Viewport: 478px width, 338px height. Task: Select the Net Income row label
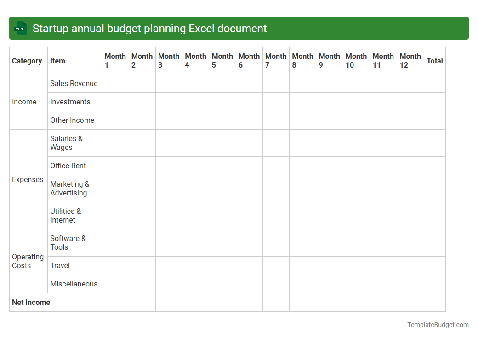[x=31, y=302]
